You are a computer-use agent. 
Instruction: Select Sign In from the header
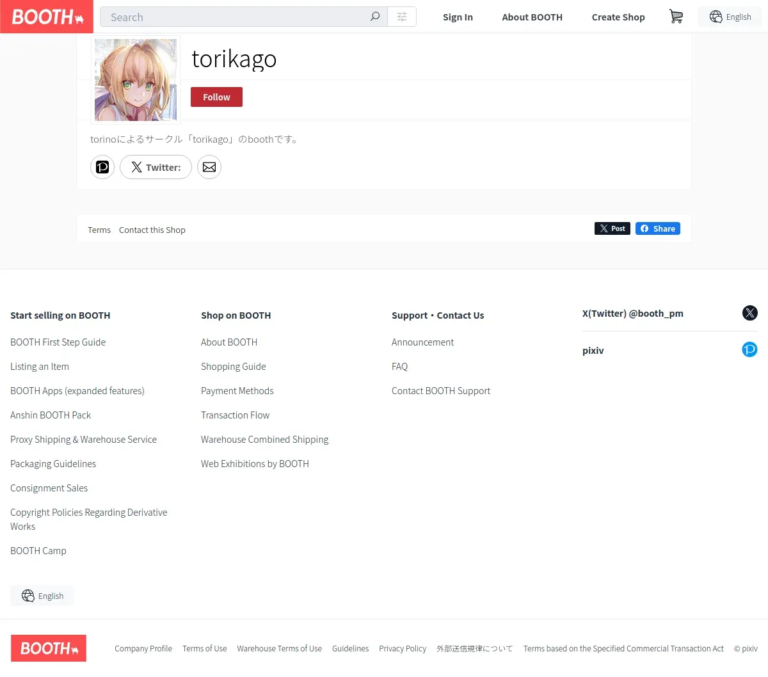[x=458, y=17]
